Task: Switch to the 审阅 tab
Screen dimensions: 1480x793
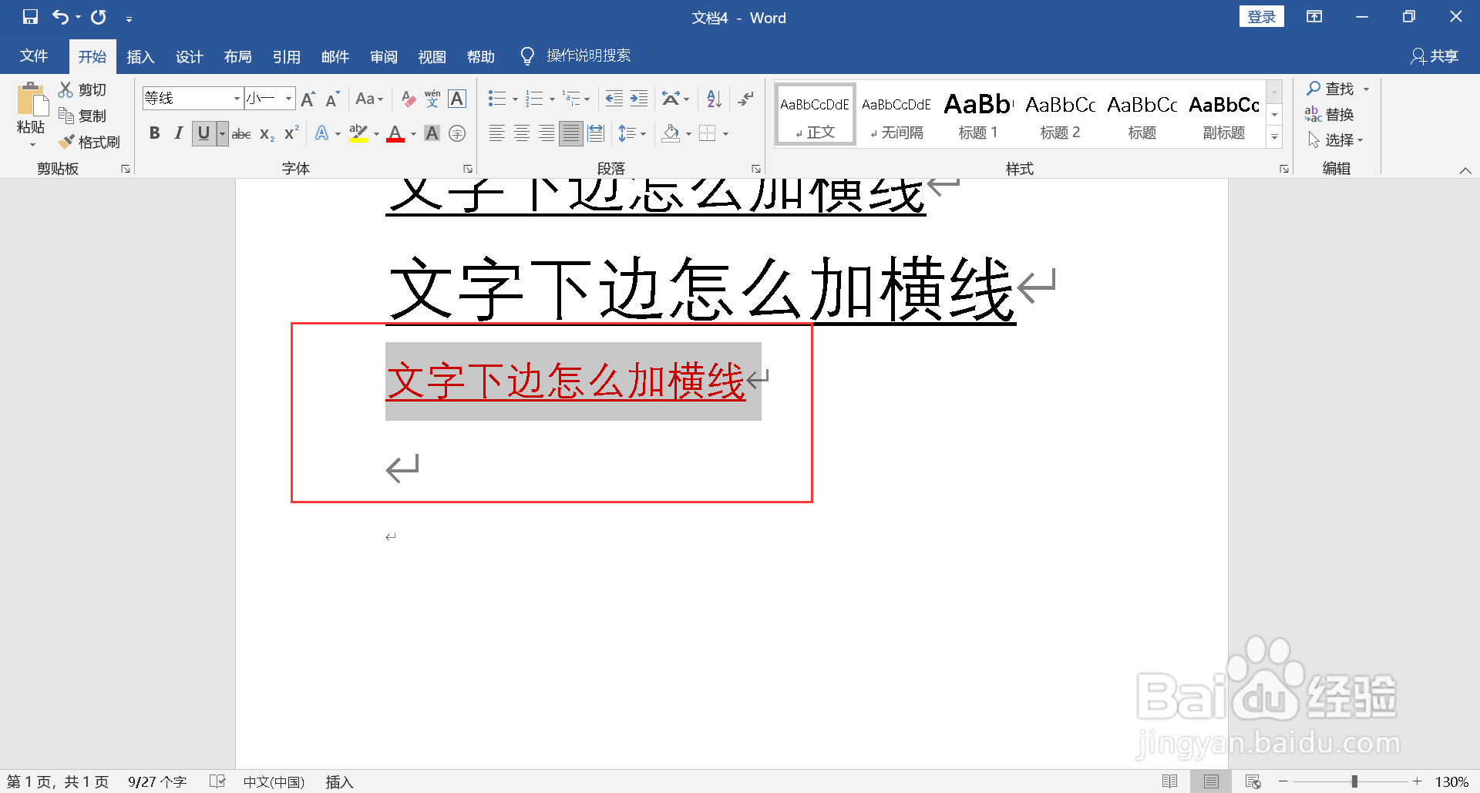Action: 383,57
